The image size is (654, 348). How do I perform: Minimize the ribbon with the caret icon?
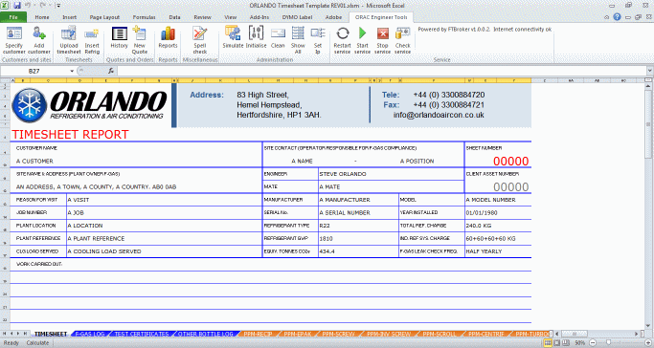click(x=607, y=17)
